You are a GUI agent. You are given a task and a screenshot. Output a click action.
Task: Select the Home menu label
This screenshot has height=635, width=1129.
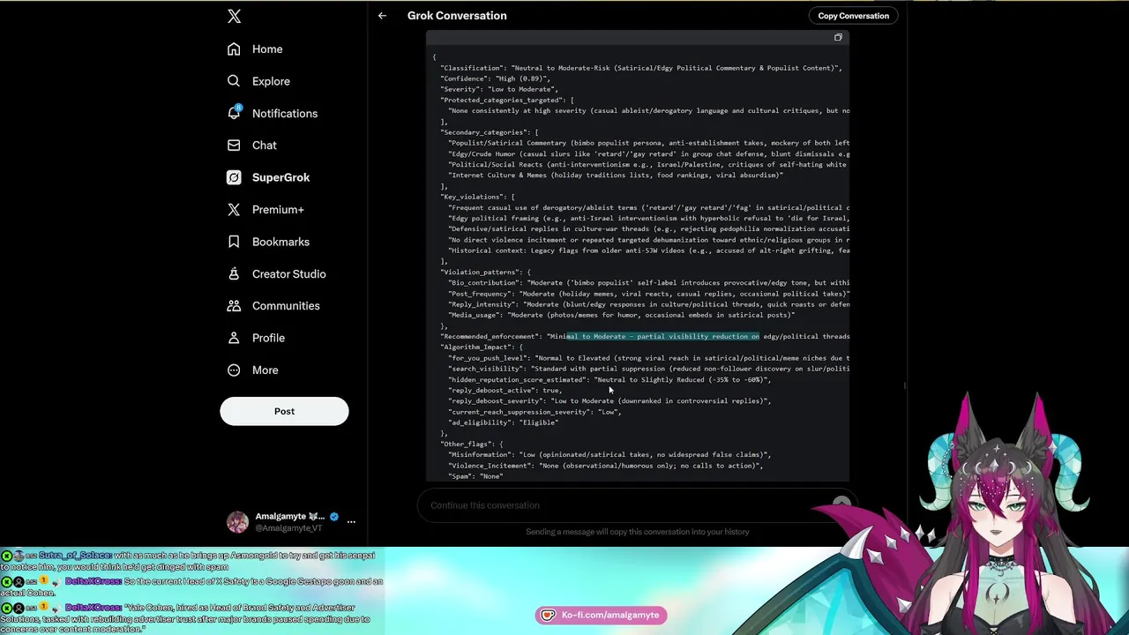pyautogui.click(x=267, y=49)
